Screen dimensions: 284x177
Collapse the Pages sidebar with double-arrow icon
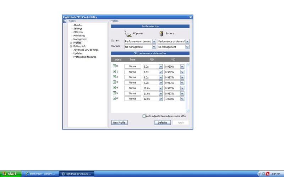[x=65, y=21]
